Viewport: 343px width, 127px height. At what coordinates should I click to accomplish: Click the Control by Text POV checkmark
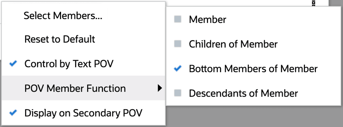13,64
